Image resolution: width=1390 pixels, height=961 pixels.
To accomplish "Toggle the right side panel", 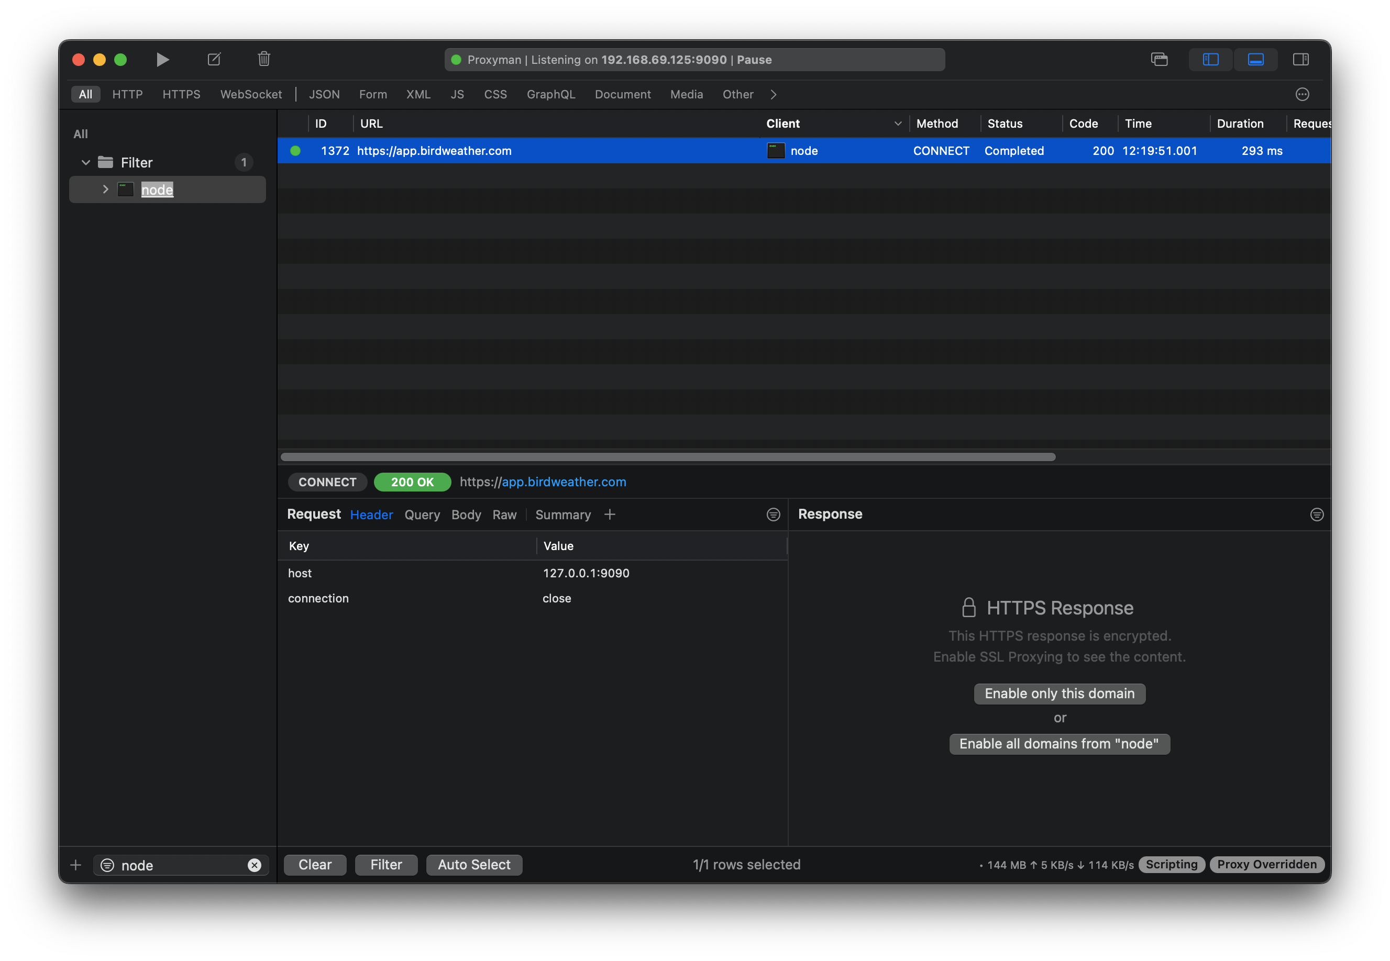I will click(x=1301, y=59).
